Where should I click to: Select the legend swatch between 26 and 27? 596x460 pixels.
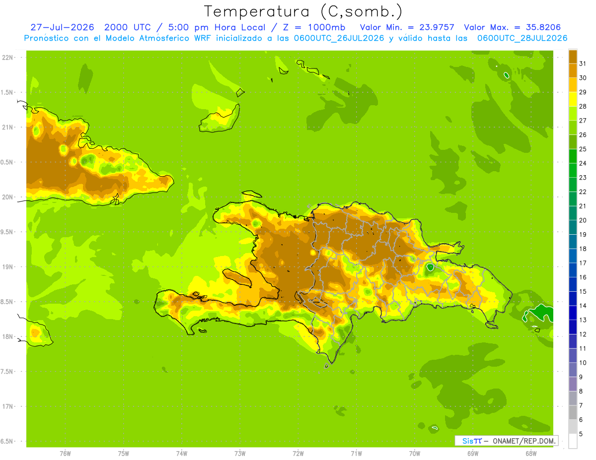click(573, 128)
